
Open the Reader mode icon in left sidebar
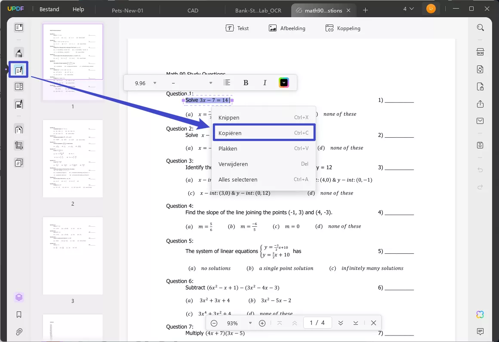[x=19, y=28]
